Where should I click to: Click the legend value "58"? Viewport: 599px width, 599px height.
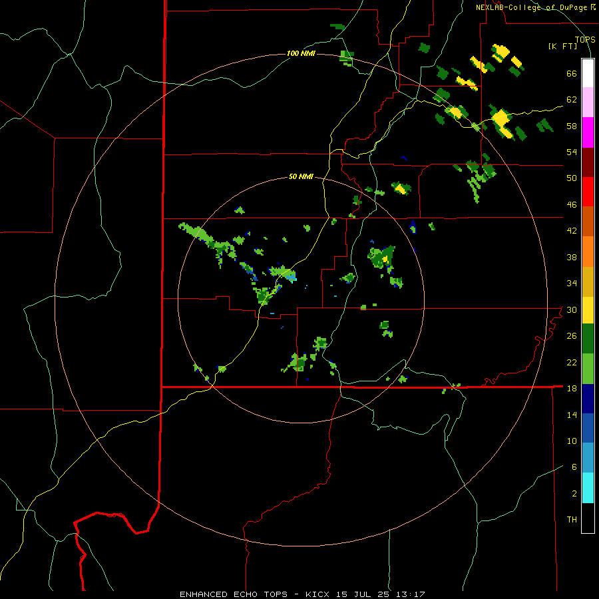point(572,126)
